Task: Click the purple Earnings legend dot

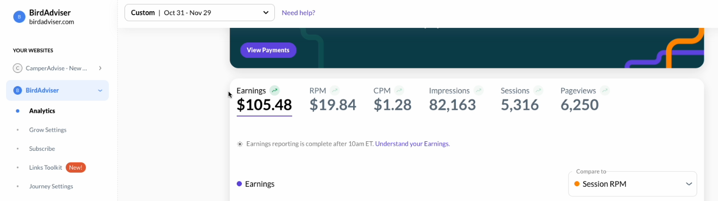Action: pyautogui.click(x=239, y=184)
